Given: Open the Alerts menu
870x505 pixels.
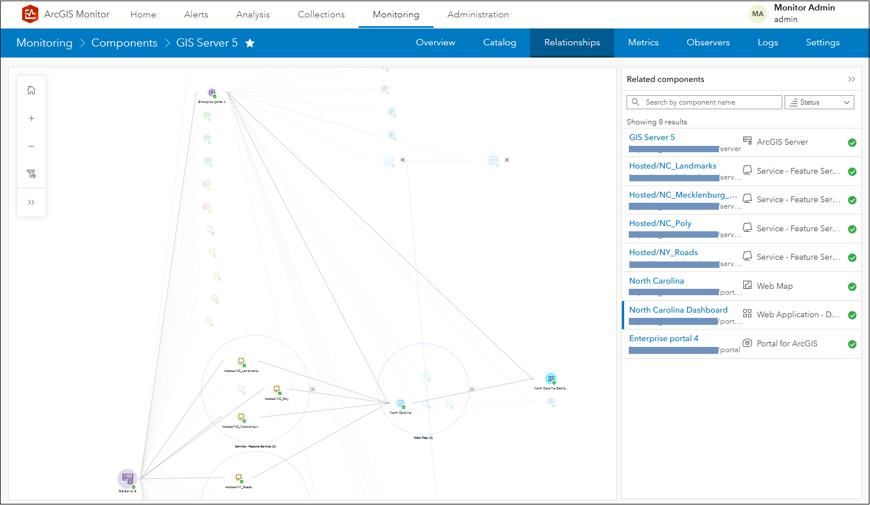Looking at the screenshot, I should point(196,15).
